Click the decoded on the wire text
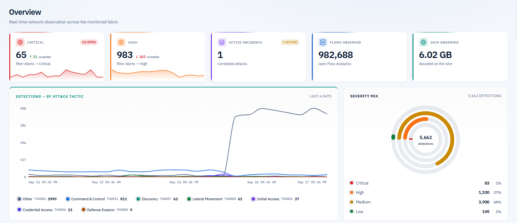 [436, 64]
